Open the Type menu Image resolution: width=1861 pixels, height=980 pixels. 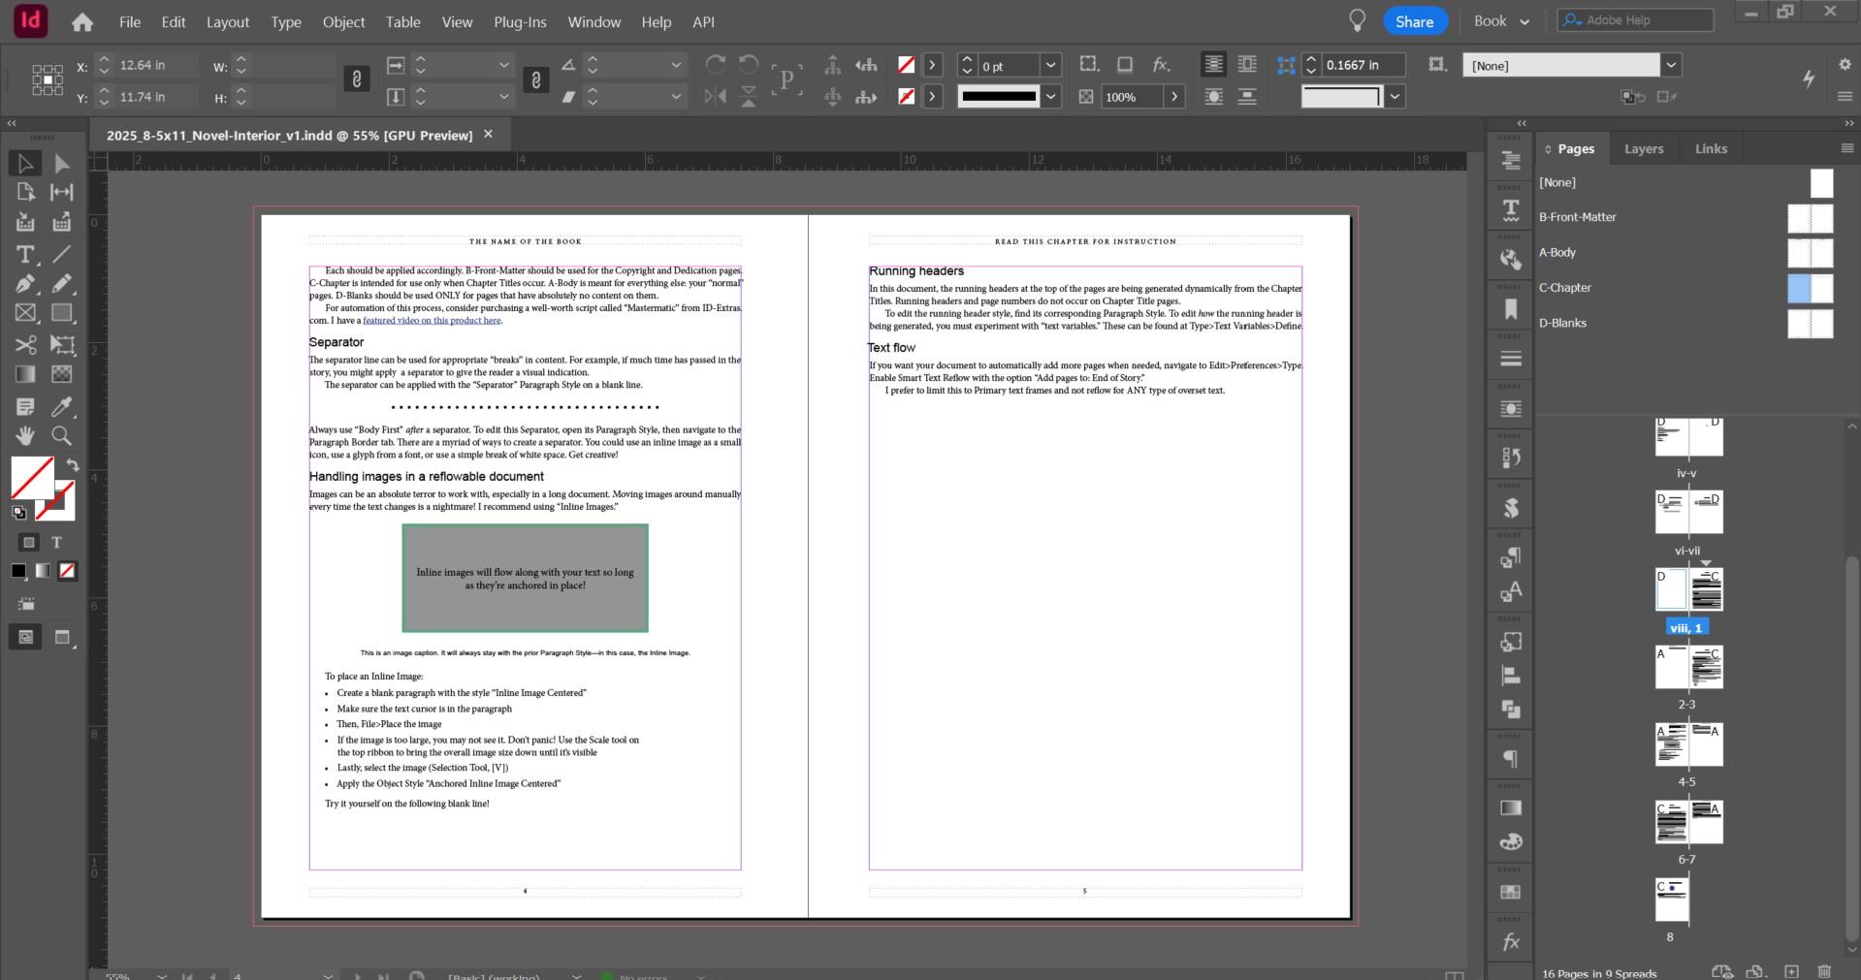tap(285, 21)
